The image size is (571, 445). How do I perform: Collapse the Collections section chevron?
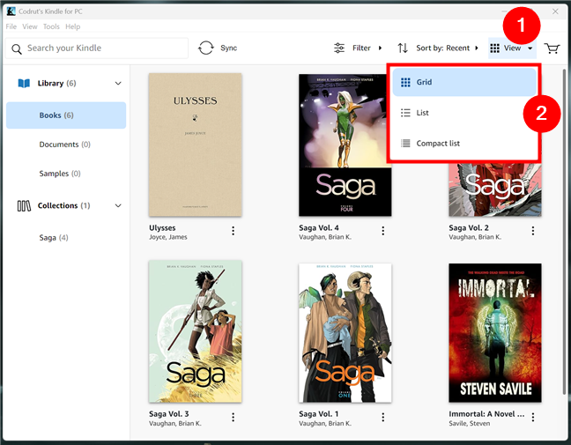118,205
